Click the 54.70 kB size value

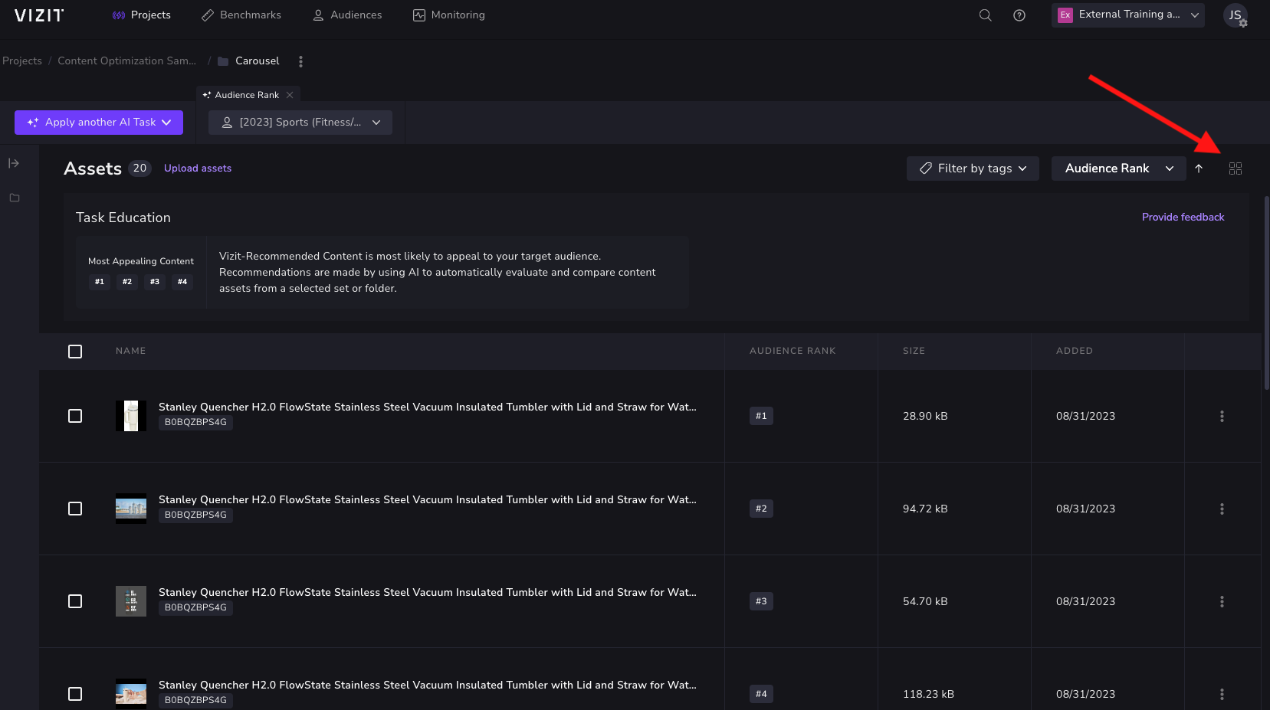(925, 601)
